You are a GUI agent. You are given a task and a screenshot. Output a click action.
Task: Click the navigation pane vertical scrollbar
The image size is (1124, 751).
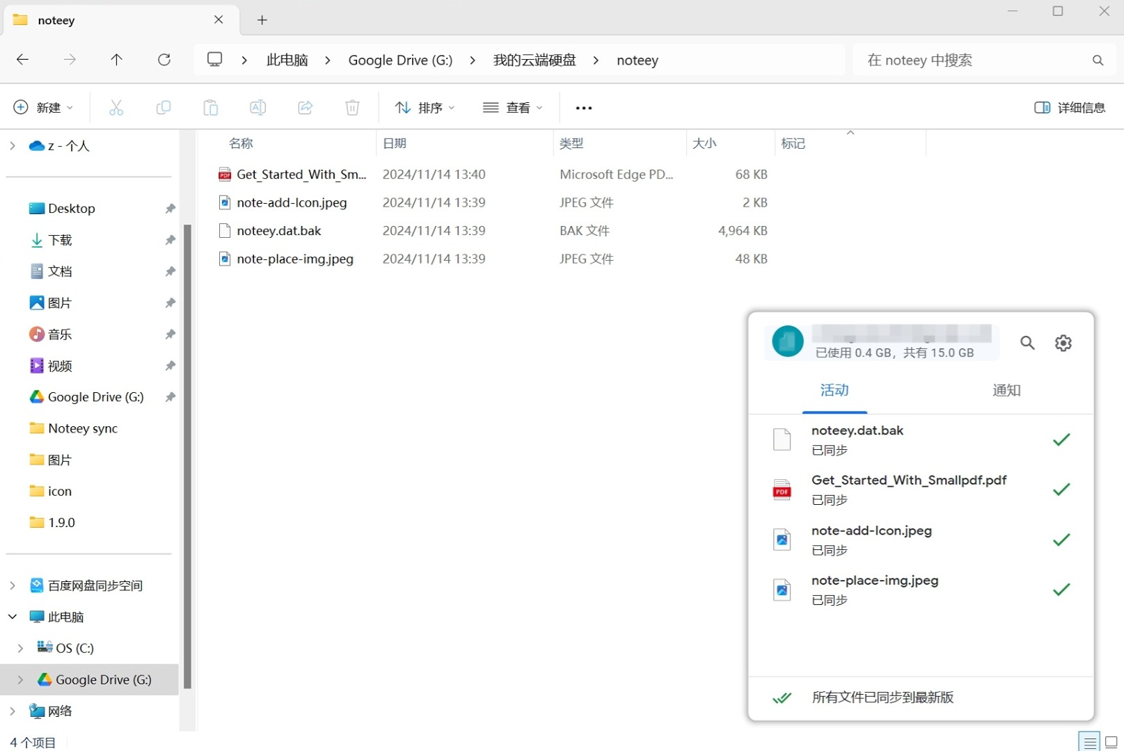point(187,456)
